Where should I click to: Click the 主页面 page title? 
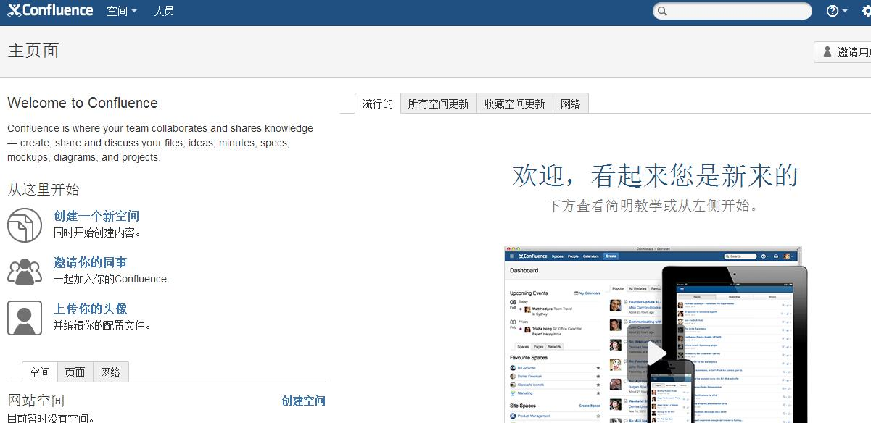point(33,51)
